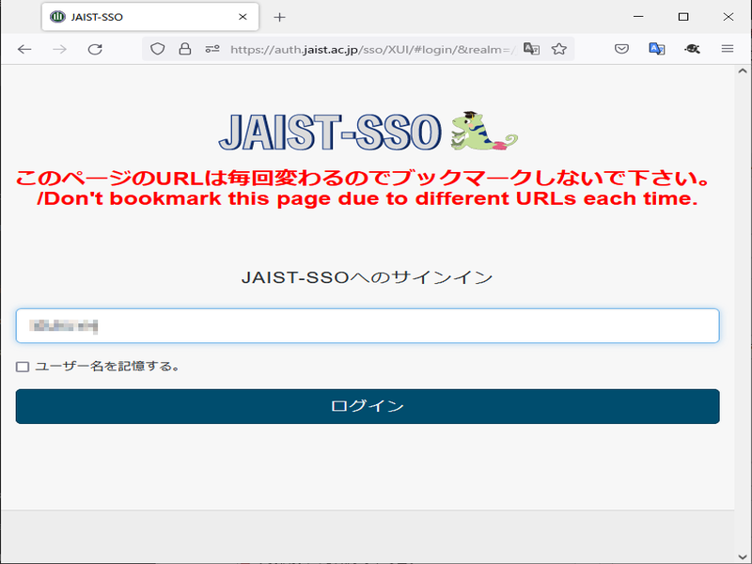Open the Firefox application menu
The height and width of the screenshot is (564, 752).
click(728, 49)
